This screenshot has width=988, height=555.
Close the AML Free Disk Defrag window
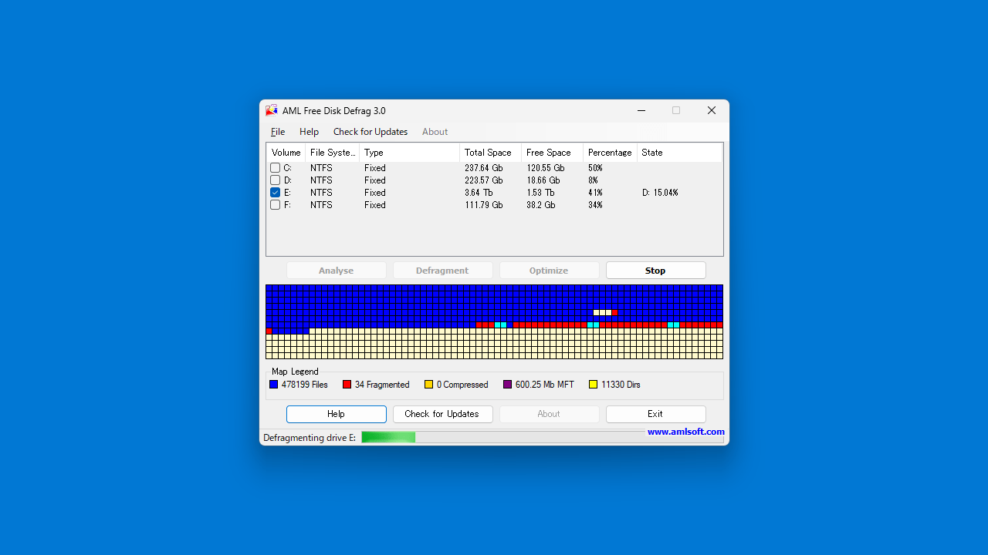[x=712, y=111]
